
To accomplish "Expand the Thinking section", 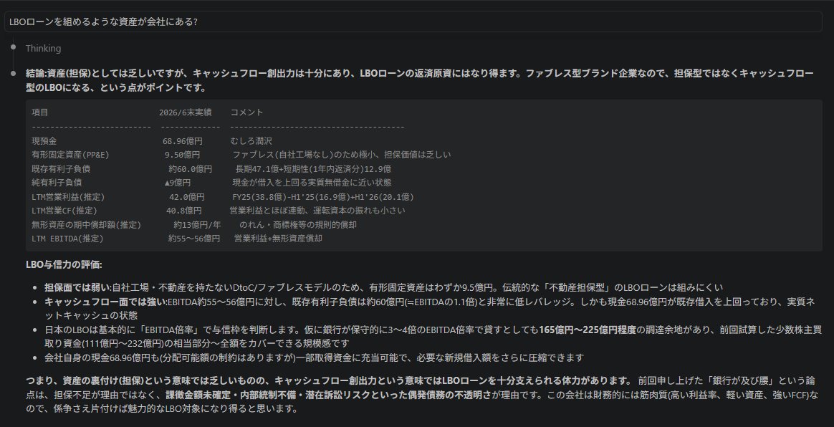I will (43, 49).
